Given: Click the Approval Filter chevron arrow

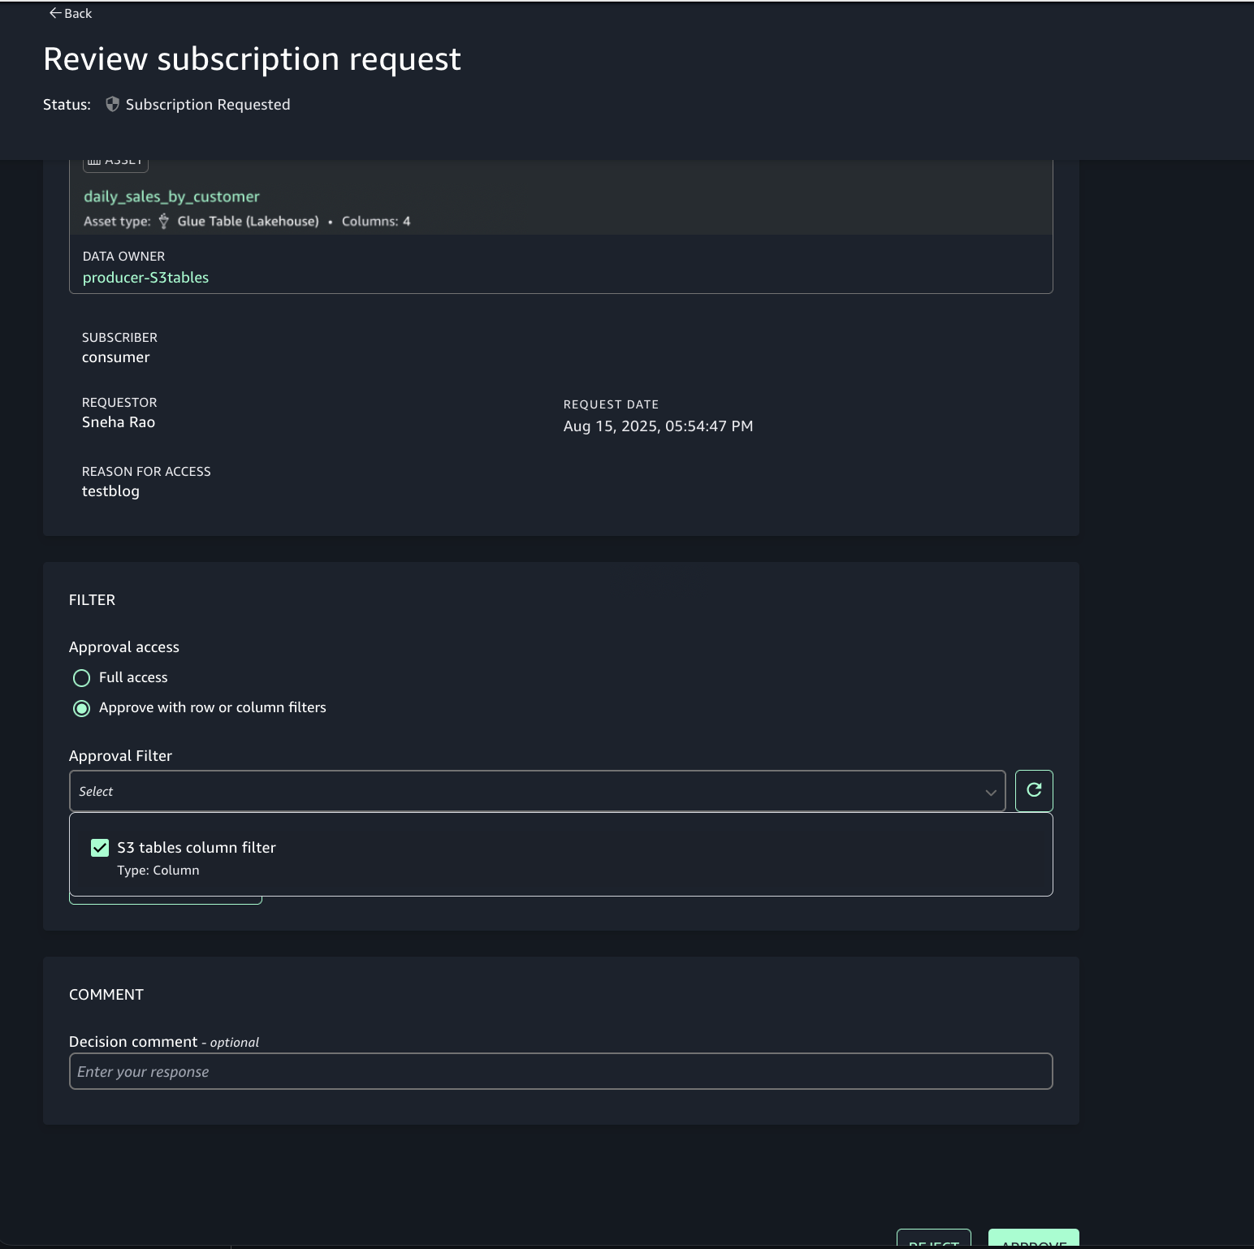Looking at the screenshot, I should [990, 792].
